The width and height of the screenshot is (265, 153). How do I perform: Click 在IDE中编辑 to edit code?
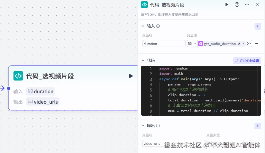coord(247,61)
